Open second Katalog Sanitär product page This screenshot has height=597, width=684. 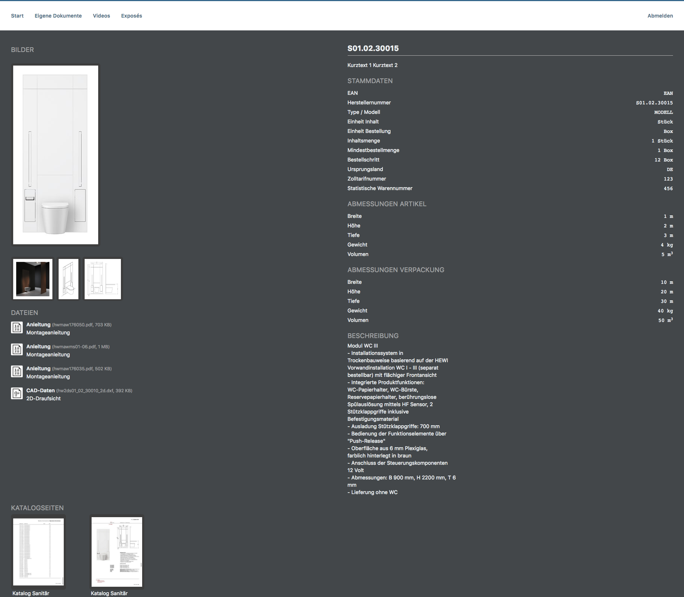[117, 552]
